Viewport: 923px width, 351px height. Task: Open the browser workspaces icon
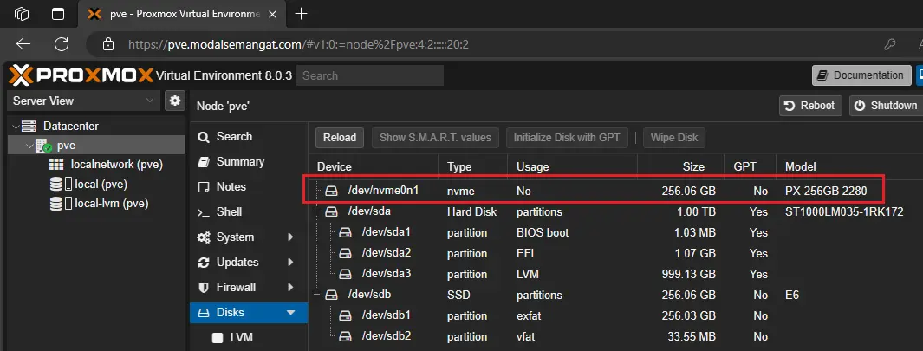[x=22, y=14]
